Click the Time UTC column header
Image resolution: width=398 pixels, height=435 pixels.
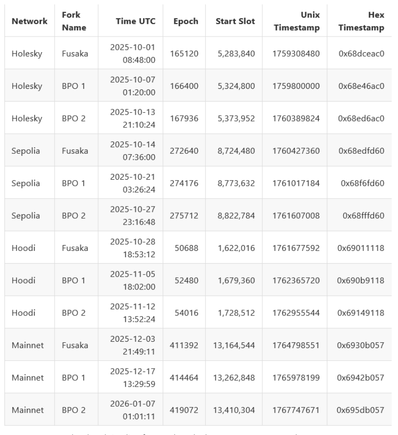pos(135,21)
